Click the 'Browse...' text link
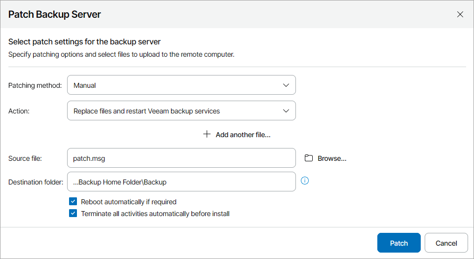 (332, 158)
